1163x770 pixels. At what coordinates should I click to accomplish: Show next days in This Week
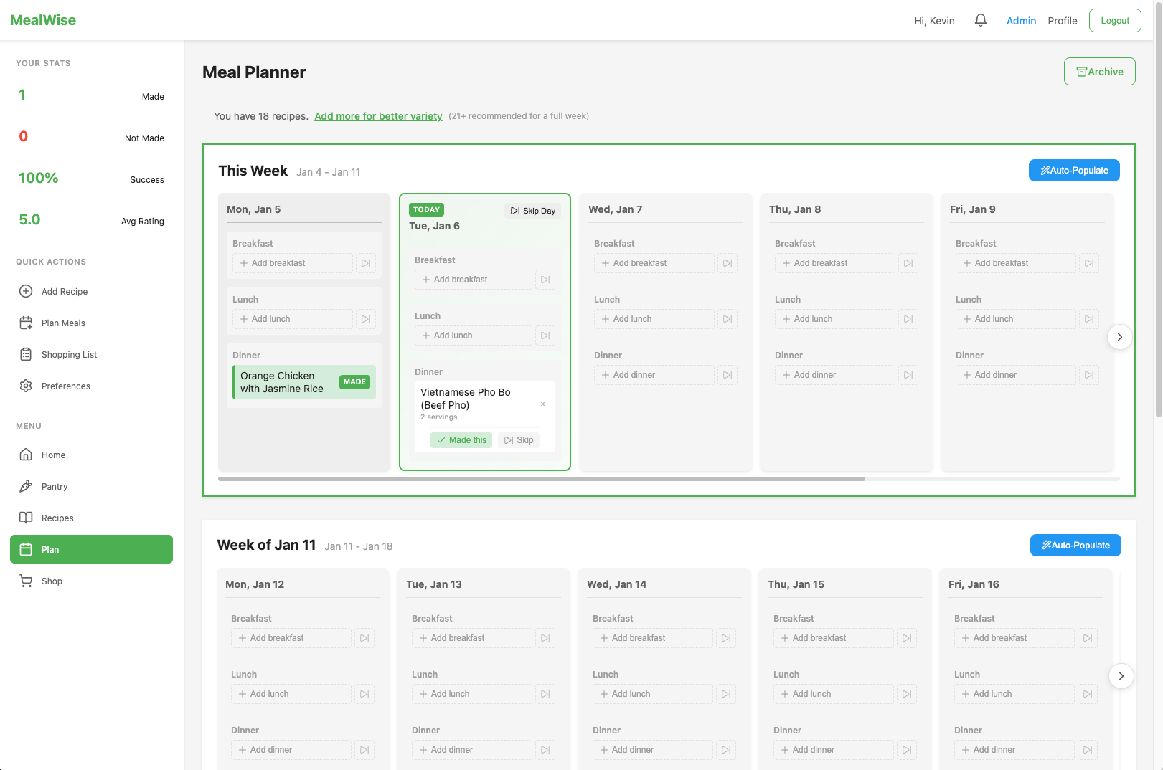pyautogui.click(x=1119, y=337)
